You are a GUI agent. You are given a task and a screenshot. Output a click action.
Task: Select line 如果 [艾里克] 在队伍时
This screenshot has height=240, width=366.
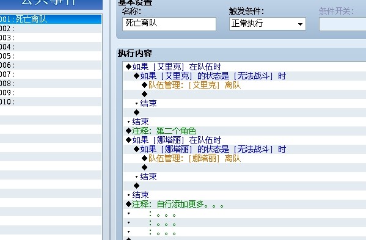click(244, 67)
